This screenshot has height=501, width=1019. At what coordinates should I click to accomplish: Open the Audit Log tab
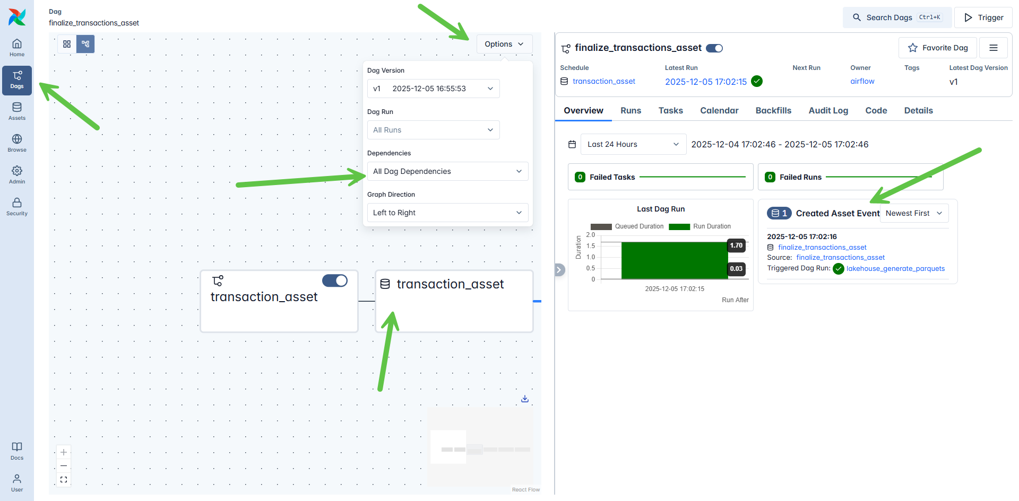point(828,110)
